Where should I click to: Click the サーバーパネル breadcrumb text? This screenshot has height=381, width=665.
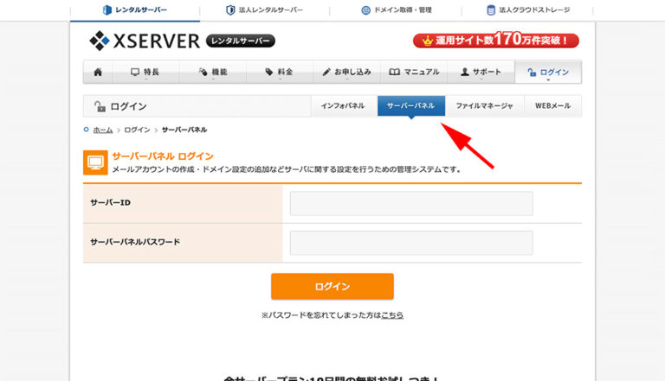[184, 130]
